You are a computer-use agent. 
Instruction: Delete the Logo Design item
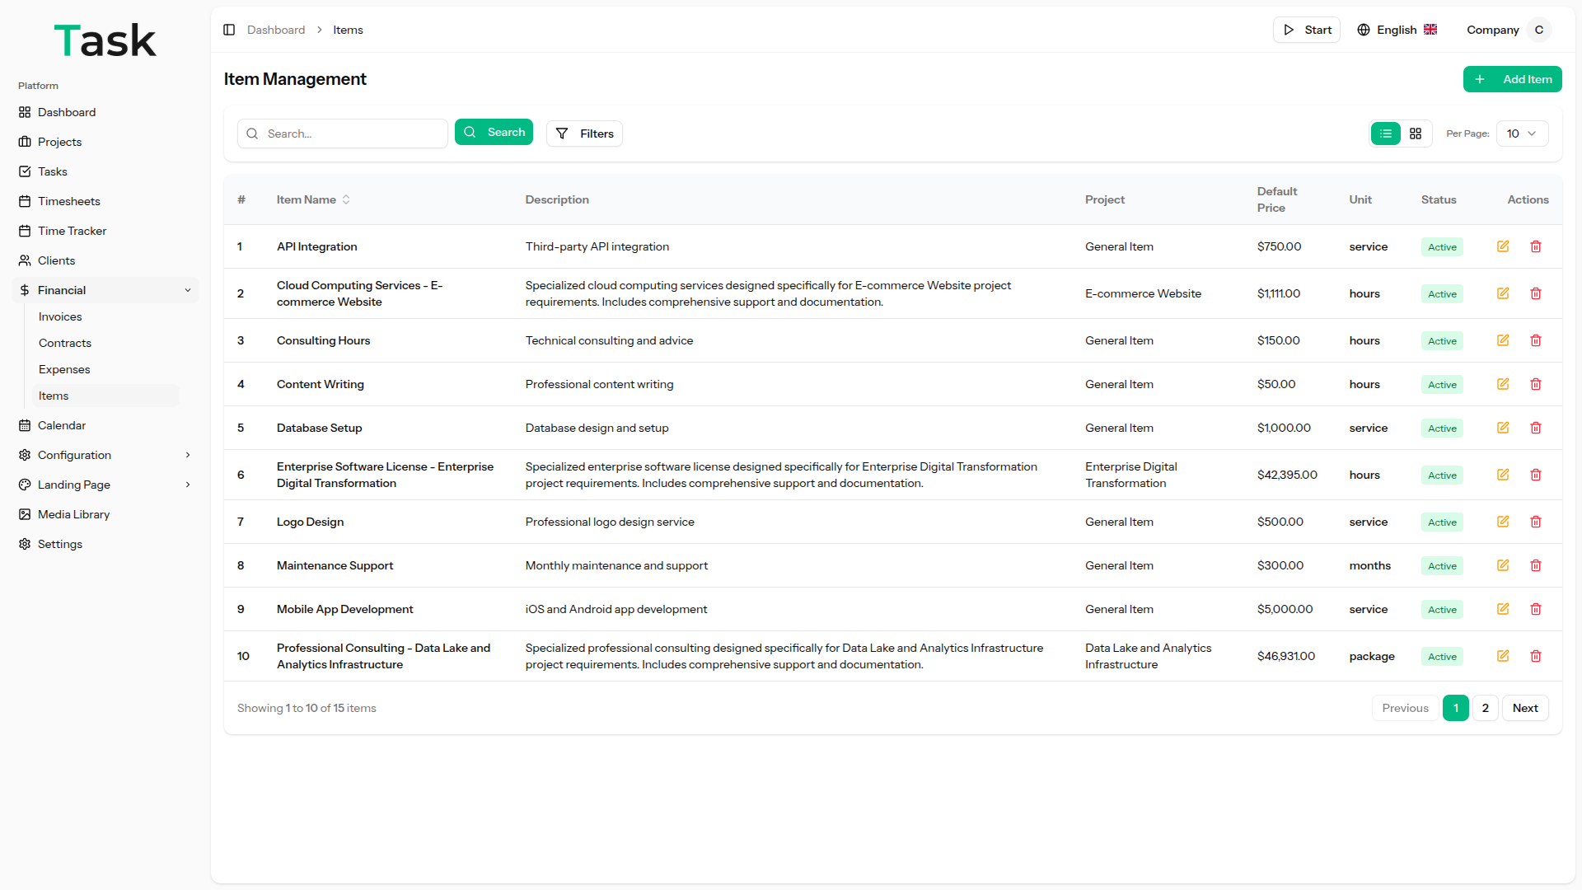click(1536, 522)
